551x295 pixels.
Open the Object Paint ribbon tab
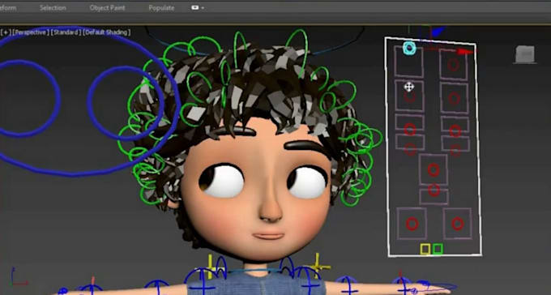click(107, 8)
